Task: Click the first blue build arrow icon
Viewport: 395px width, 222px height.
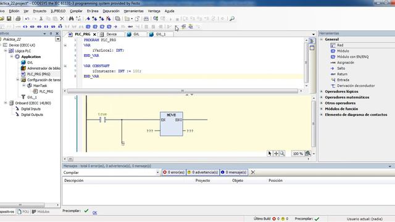Action: pyautogui.click(x=88, y=18)
